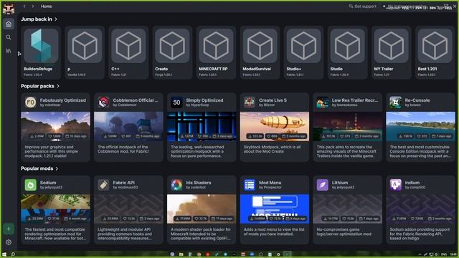Expand the Jump back in section
The width and height of the screenshot is (459, 258).
pos(39,19)
